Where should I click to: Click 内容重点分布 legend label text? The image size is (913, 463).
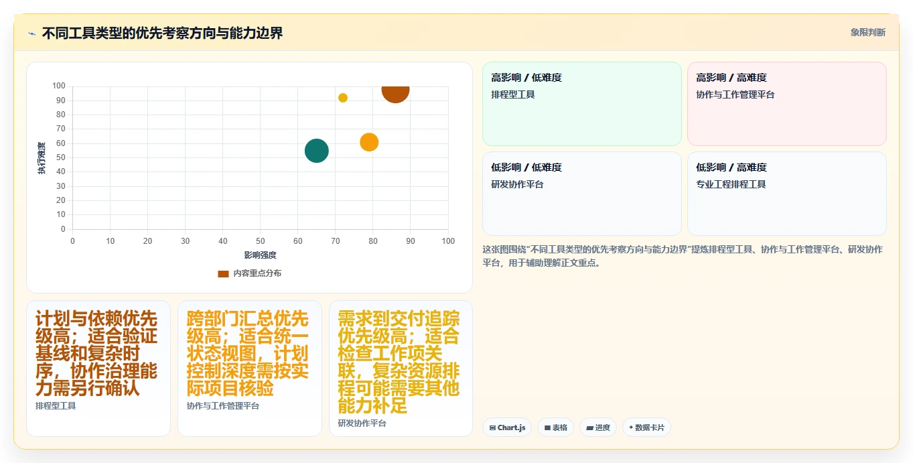(257, 273)
